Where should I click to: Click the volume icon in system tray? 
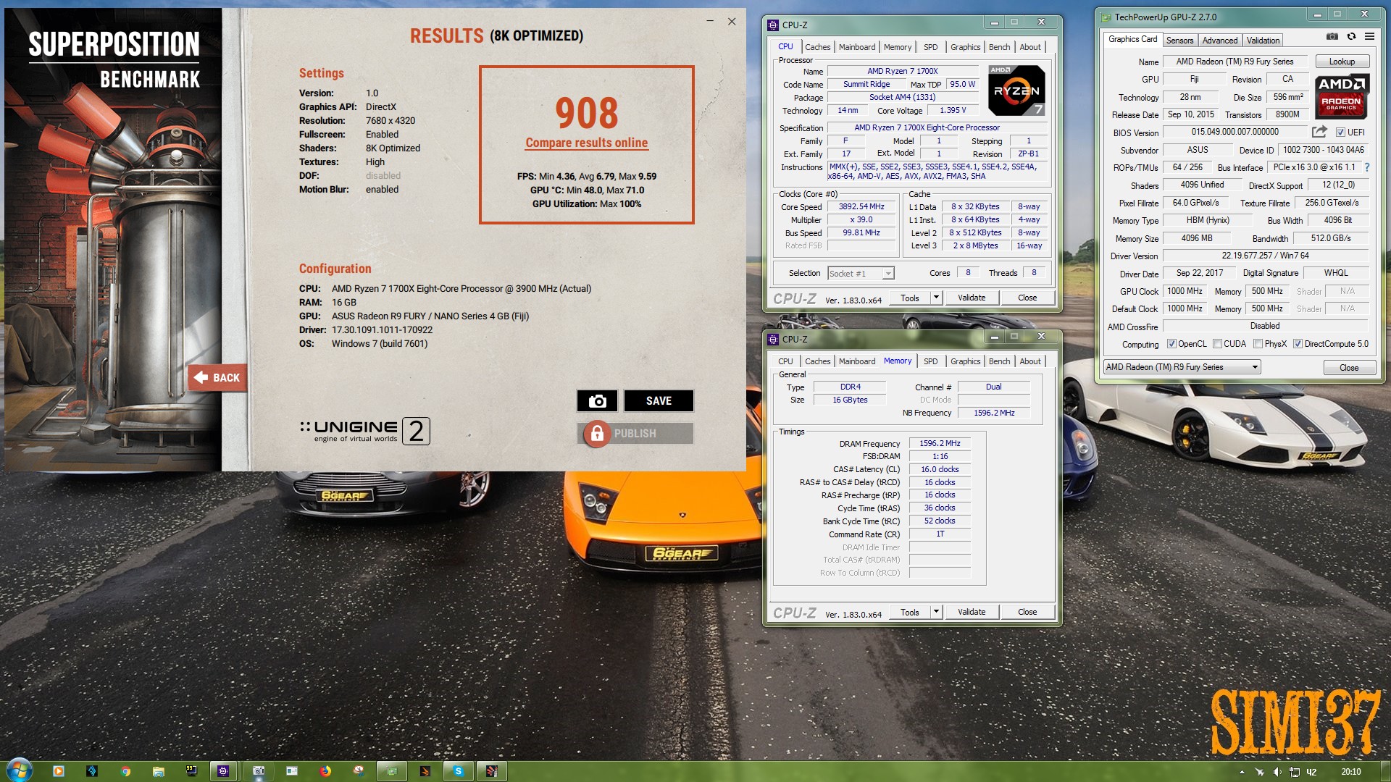1277,772
